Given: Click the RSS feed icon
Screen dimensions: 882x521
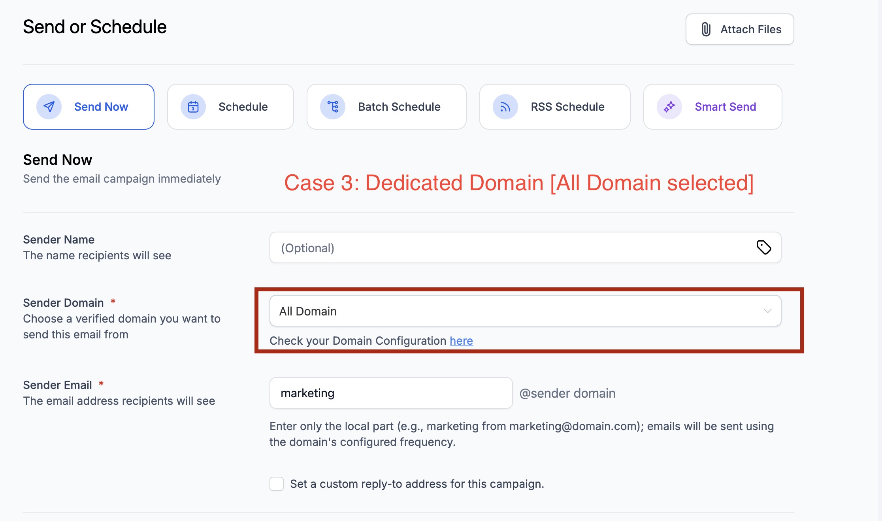Looking at the screenshot, I should tap(505, 107).
